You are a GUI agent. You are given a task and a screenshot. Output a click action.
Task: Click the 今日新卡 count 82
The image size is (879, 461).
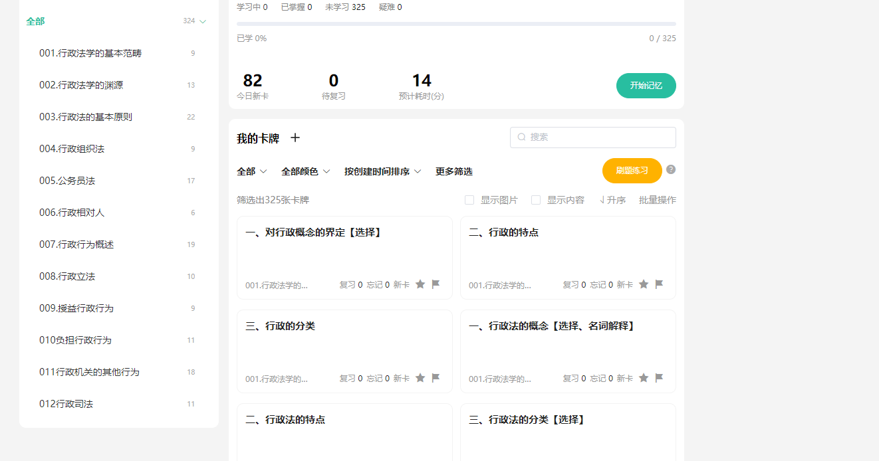coord(253,80)
